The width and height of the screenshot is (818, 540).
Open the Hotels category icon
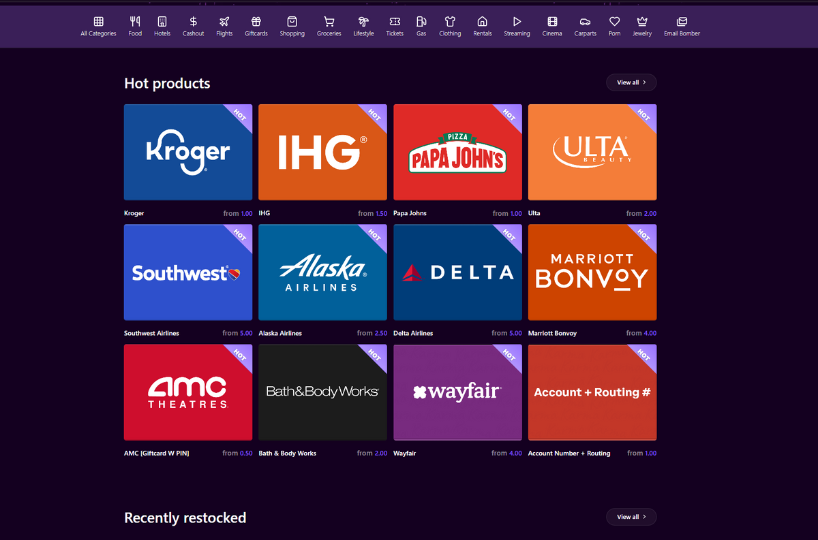[x=162, y=22]
